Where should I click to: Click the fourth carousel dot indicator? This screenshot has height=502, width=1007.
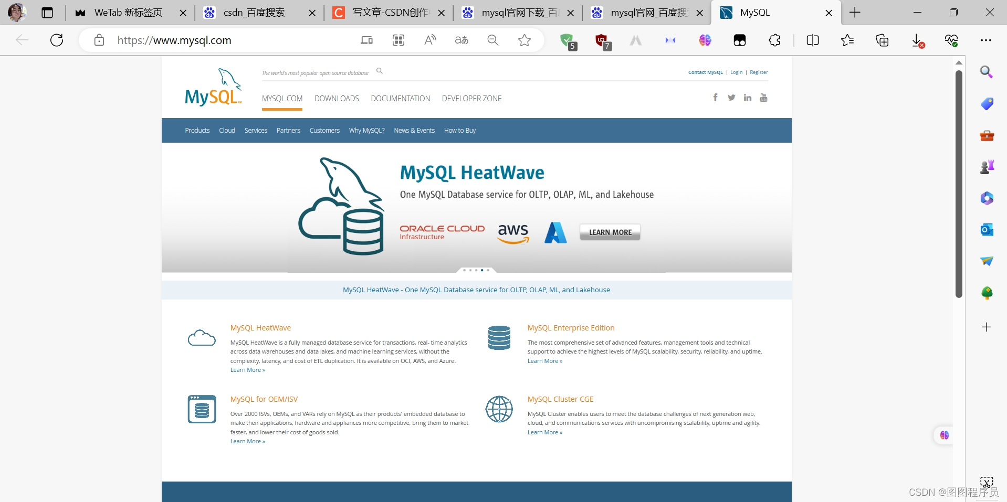482,270
